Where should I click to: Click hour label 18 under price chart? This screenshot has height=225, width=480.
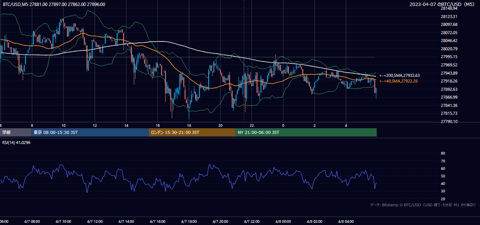point(189,125)
